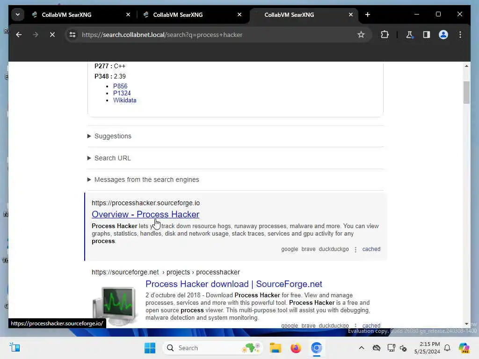Screen dimensions: 479x359
Task: Open File Explorer from the taskbar
Action: pyautogui.click(x=275, y=348)
